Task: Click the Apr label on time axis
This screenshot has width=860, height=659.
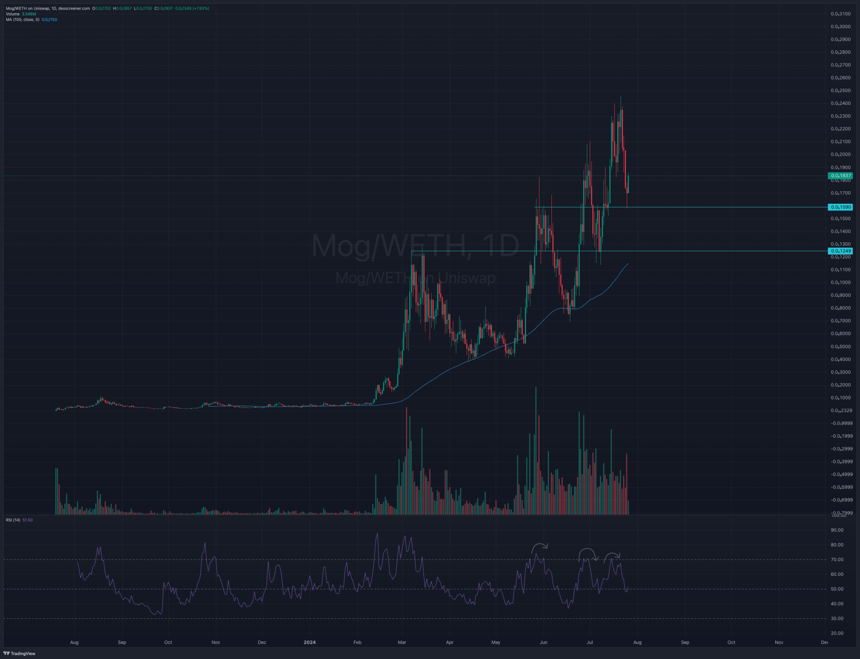Action: (x=450, y=642)
